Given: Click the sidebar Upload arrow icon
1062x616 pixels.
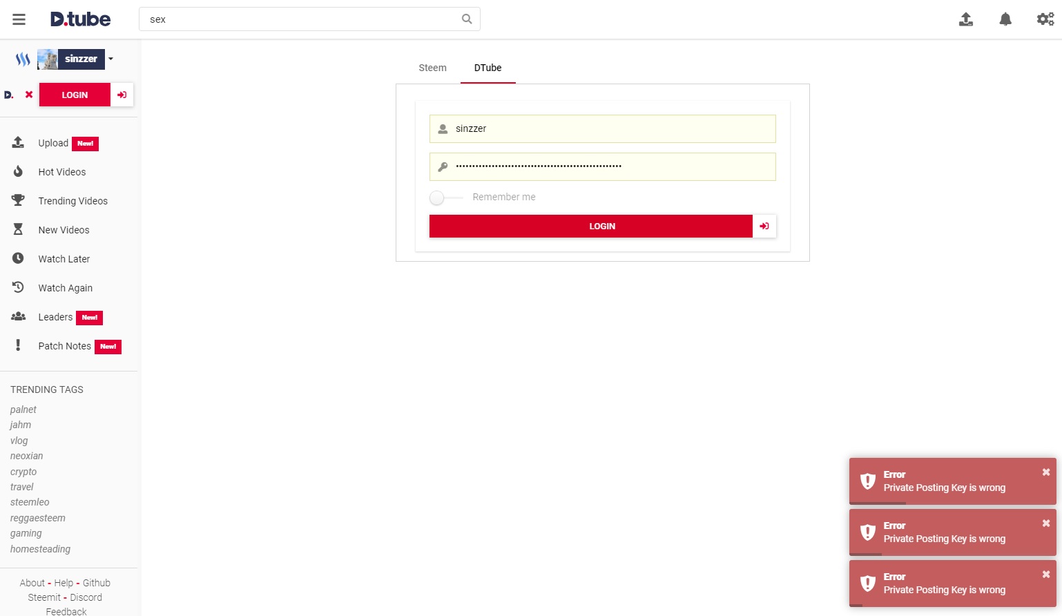Looking at the screenshot, I should pos(18,142).
